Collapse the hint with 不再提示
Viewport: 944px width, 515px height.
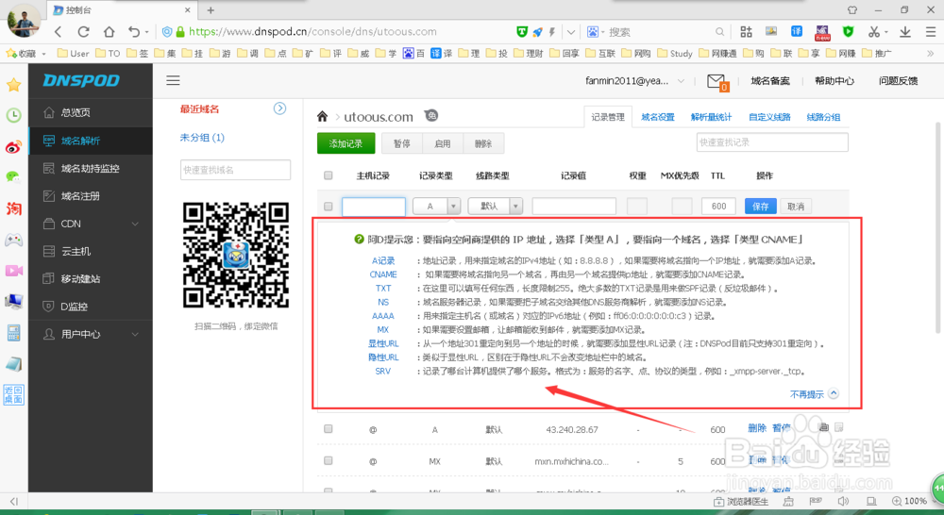814,394
